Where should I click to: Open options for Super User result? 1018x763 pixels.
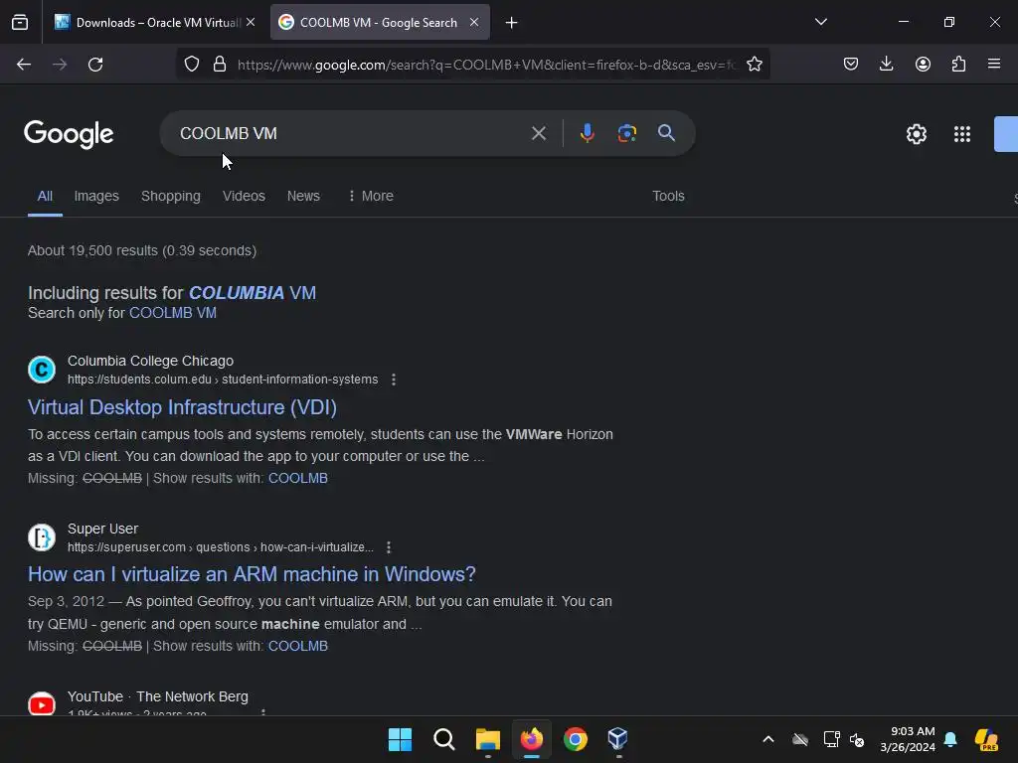coord(389,547)
